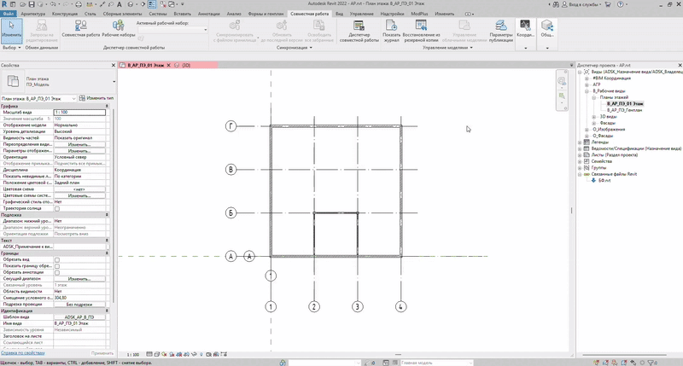Image resolution: width=683 pixels, height=366 pixels.
Task: Open Справка по свойствам help link
Action: (23, 353)
